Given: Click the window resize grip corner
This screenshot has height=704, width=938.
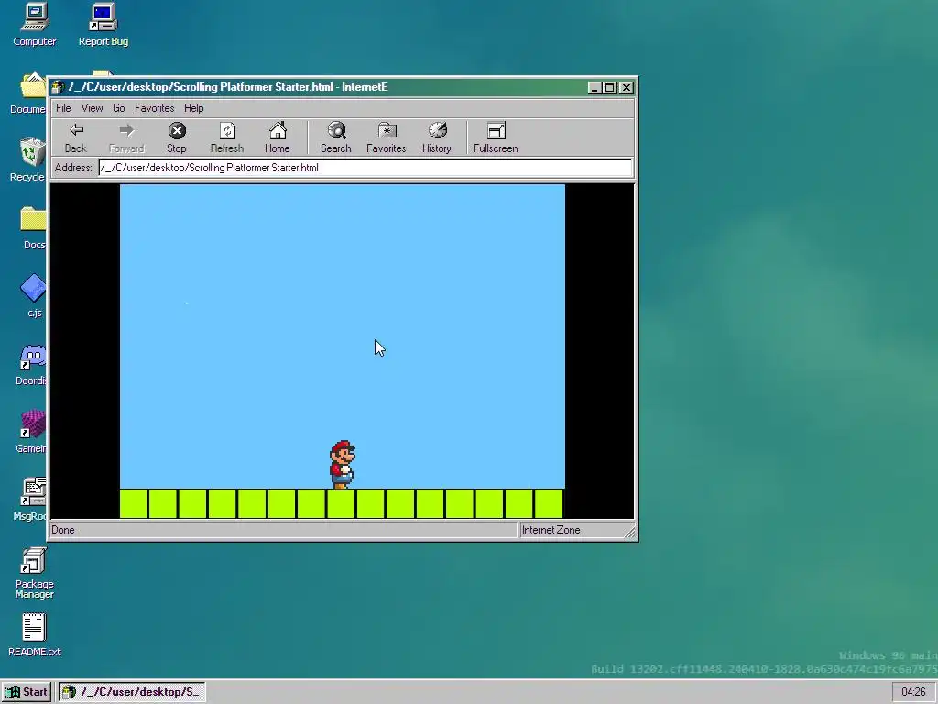Looking at the screenshot, I should pos(630,532).
